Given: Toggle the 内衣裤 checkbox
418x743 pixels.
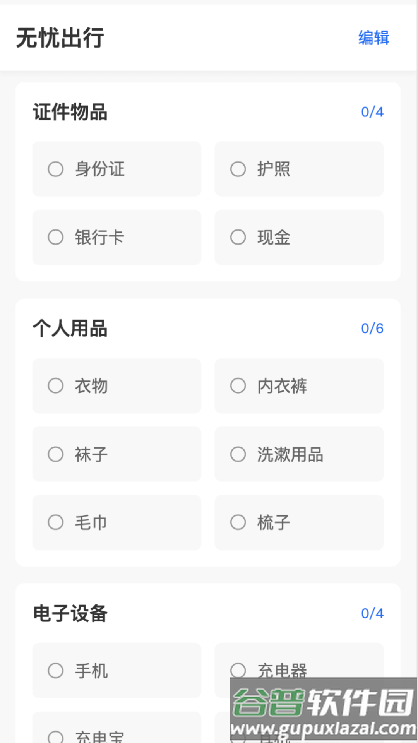Looking at the screenshot, I should 238,386.
